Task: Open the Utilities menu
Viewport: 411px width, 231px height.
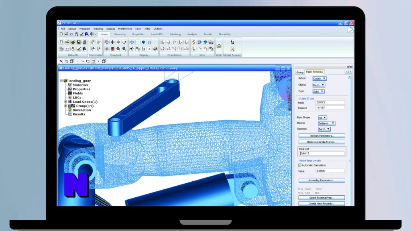Action: (x=158, y=29)
